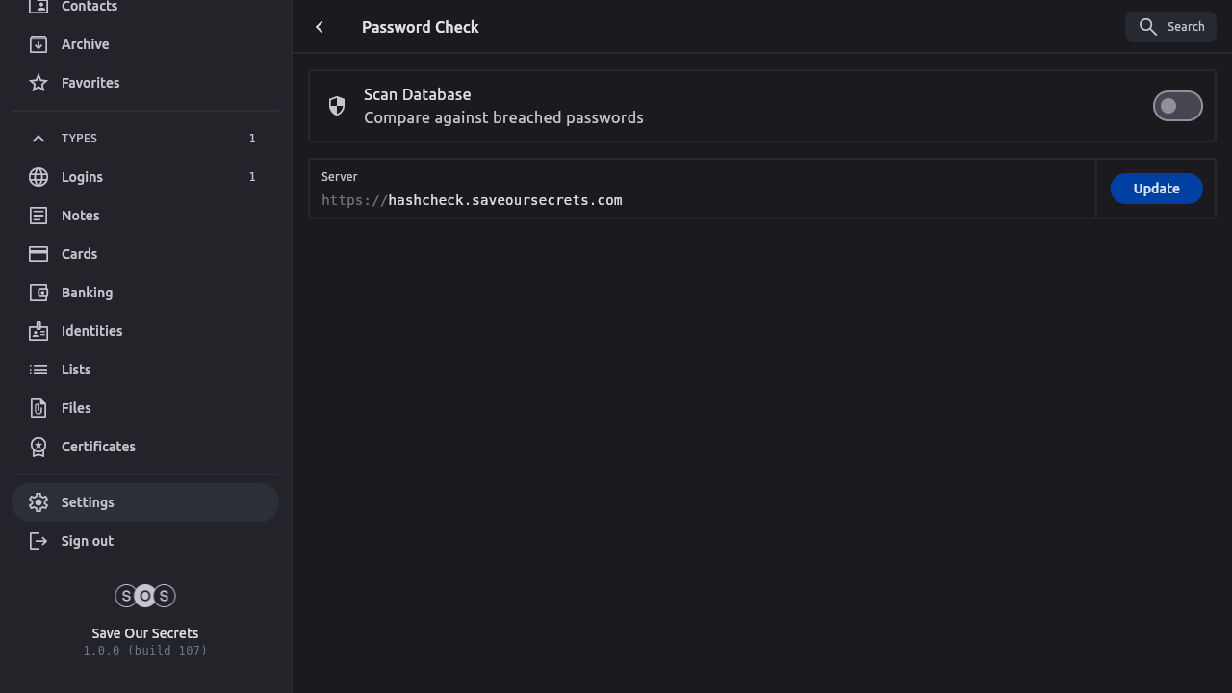Click the Identities badge icon
This screenshot has width=1232, height=693.
click(38, 331)
